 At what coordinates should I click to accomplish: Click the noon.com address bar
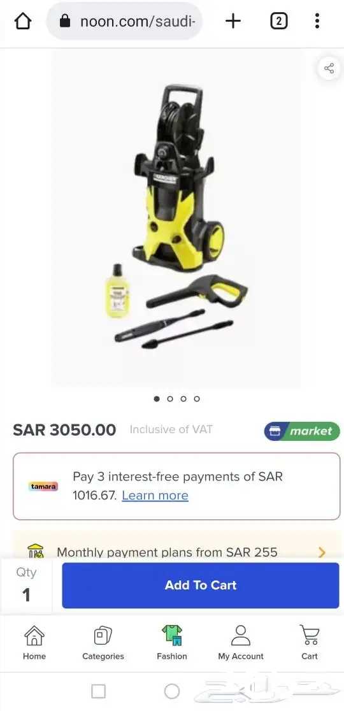pyautogui.click(x=125, y=21)
